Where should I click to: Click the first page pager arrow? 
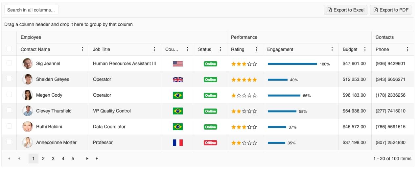click(9, 159)
